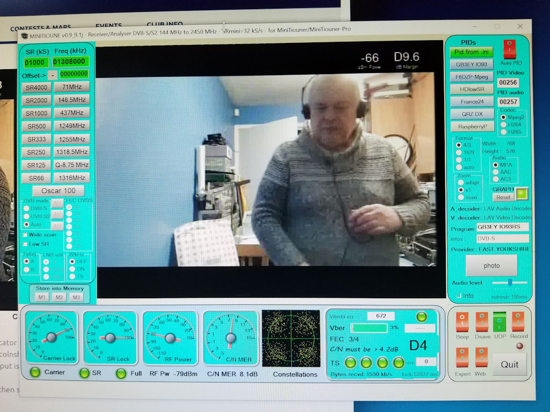Select DVB-S2 mode radio button

(x=26, y=216)
